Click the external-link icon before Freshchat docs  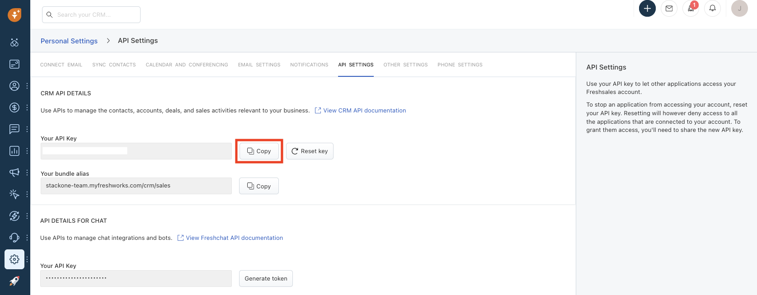point(180,238)
